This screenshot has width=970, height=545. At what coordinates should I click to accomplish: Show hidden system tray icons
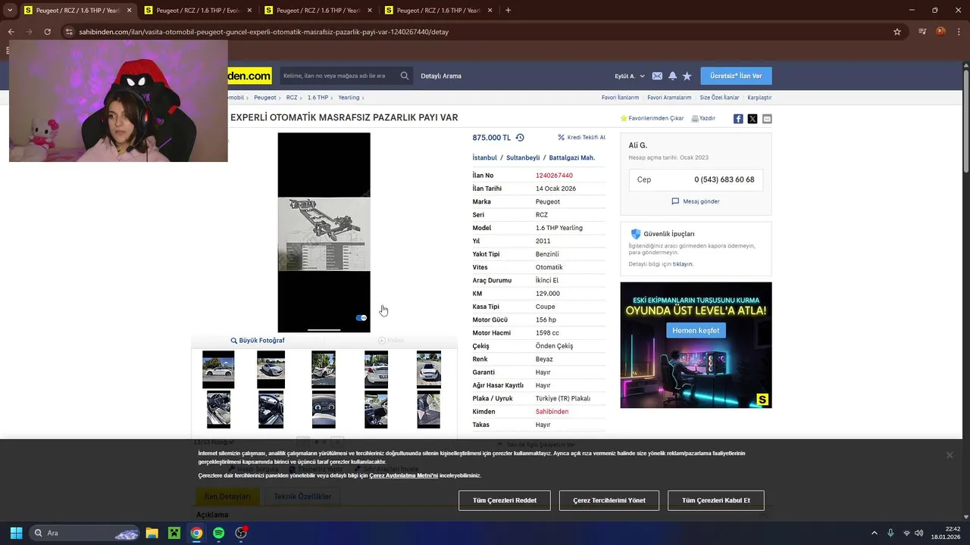pyautogui.click(x=874, y=533)
